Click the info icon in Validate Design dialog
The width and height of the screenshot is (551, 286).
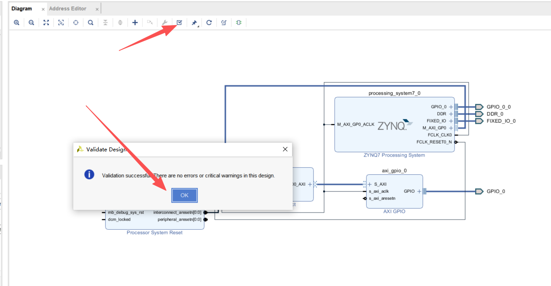tap(89, 175)
